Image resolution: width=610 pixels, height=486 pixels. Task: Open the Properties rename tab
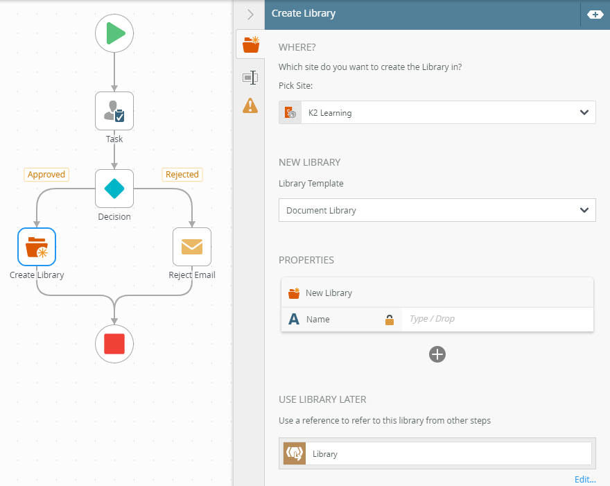[x=250, y=78]
